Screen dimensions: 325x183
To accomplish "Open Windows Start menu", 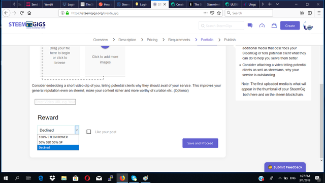I will pos(6,178).
